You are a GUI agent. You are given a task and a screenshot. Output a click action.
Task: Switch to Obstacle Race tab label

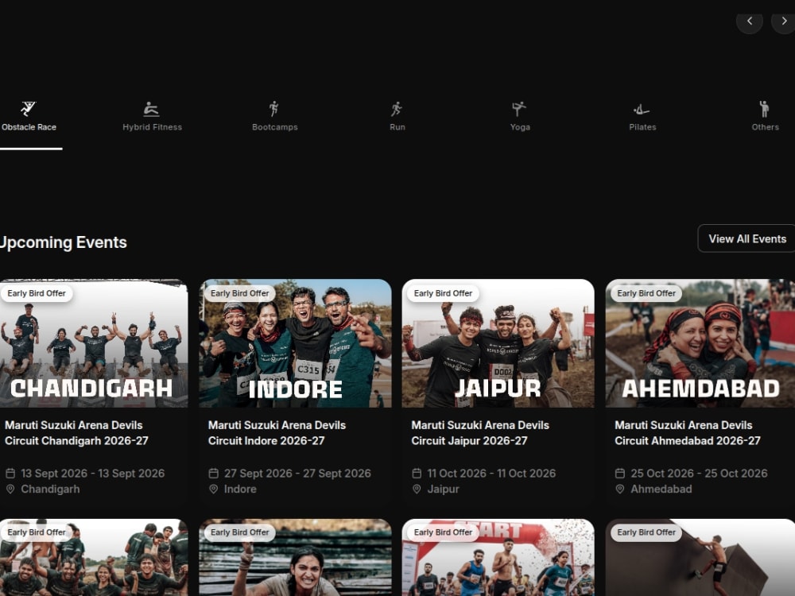pos(29,127)
